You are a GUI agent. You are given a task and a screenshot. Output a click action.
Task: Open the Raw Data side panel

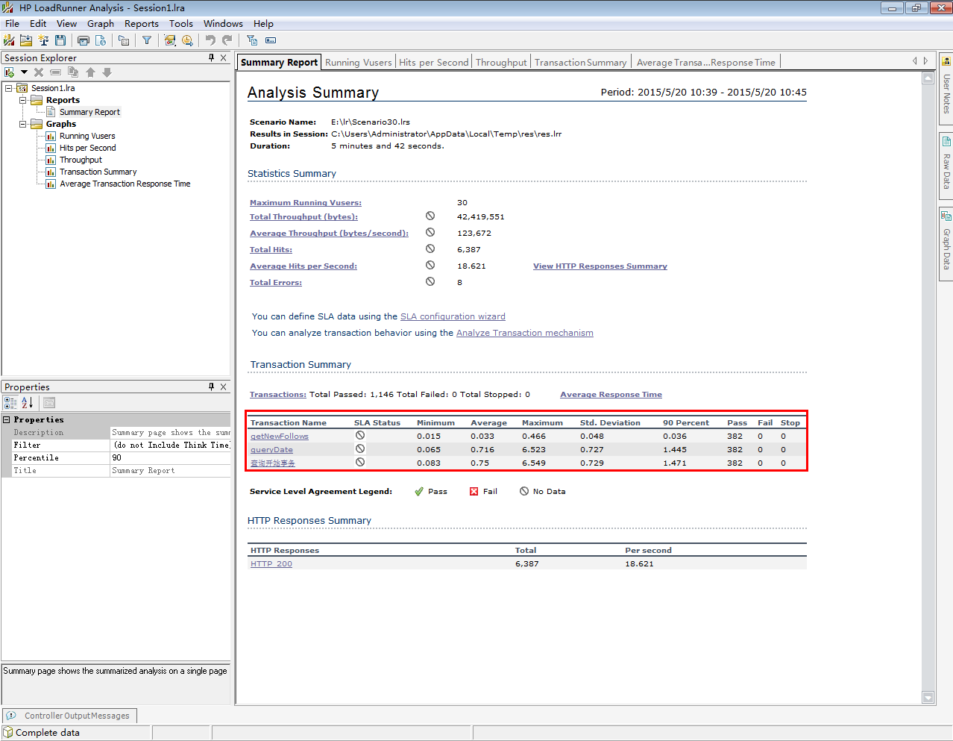tap(946, 166)
